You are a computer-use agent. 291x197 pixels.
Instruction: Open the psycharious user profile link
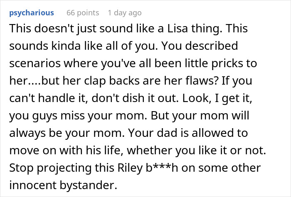click(x=31, y=12)
